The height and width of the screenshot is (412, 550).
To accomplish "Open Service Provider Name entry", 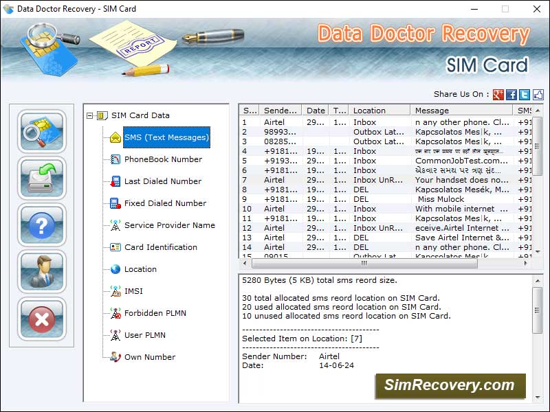I will [x=169, y=225].
